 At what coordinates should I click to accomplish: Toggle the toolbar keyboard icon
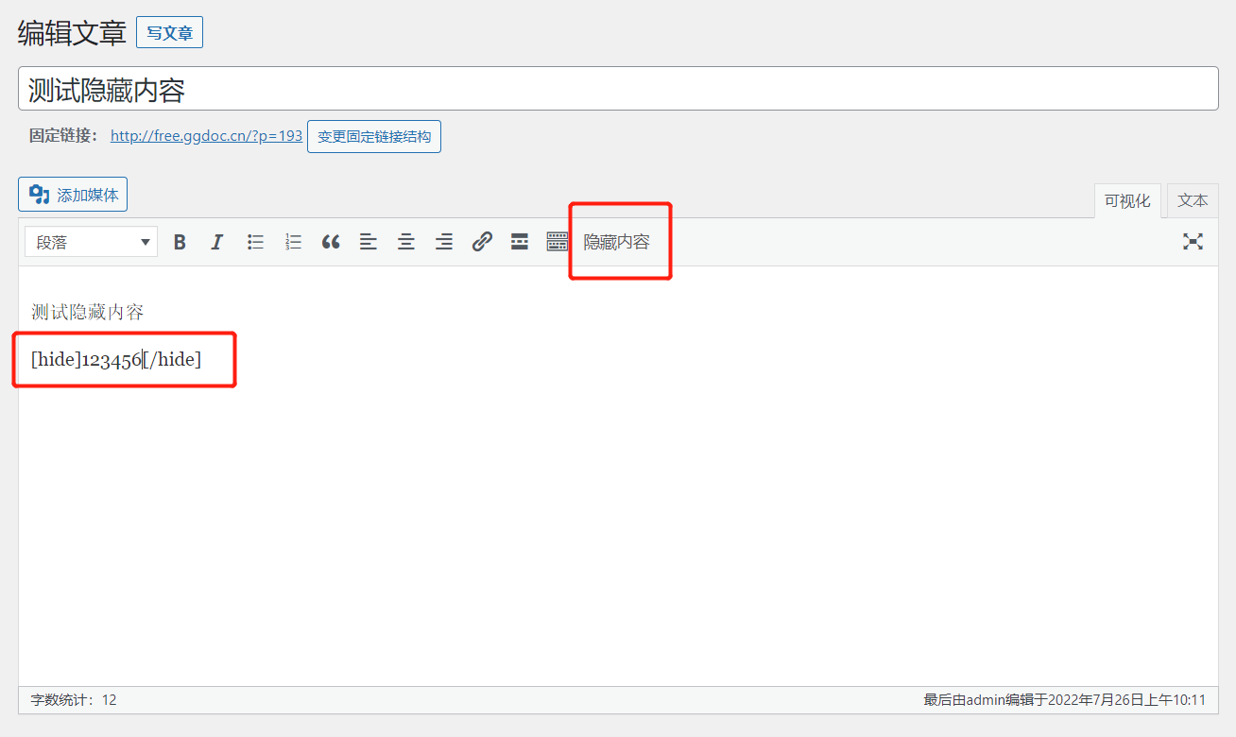pyautogui.click(x=558, y=242)
